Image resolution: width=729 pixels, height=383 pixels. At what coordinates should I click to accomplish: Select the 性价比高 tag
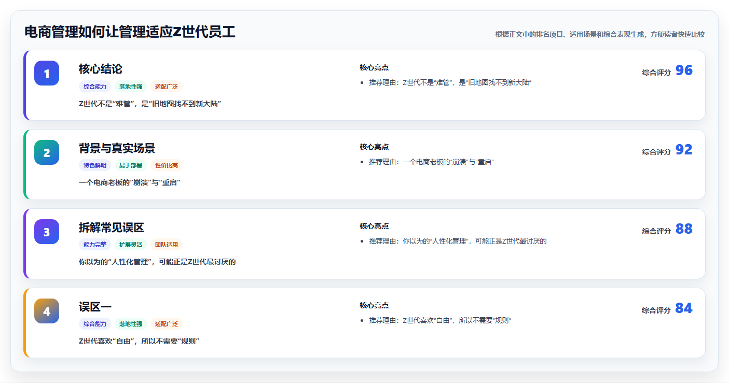[167, 165]
